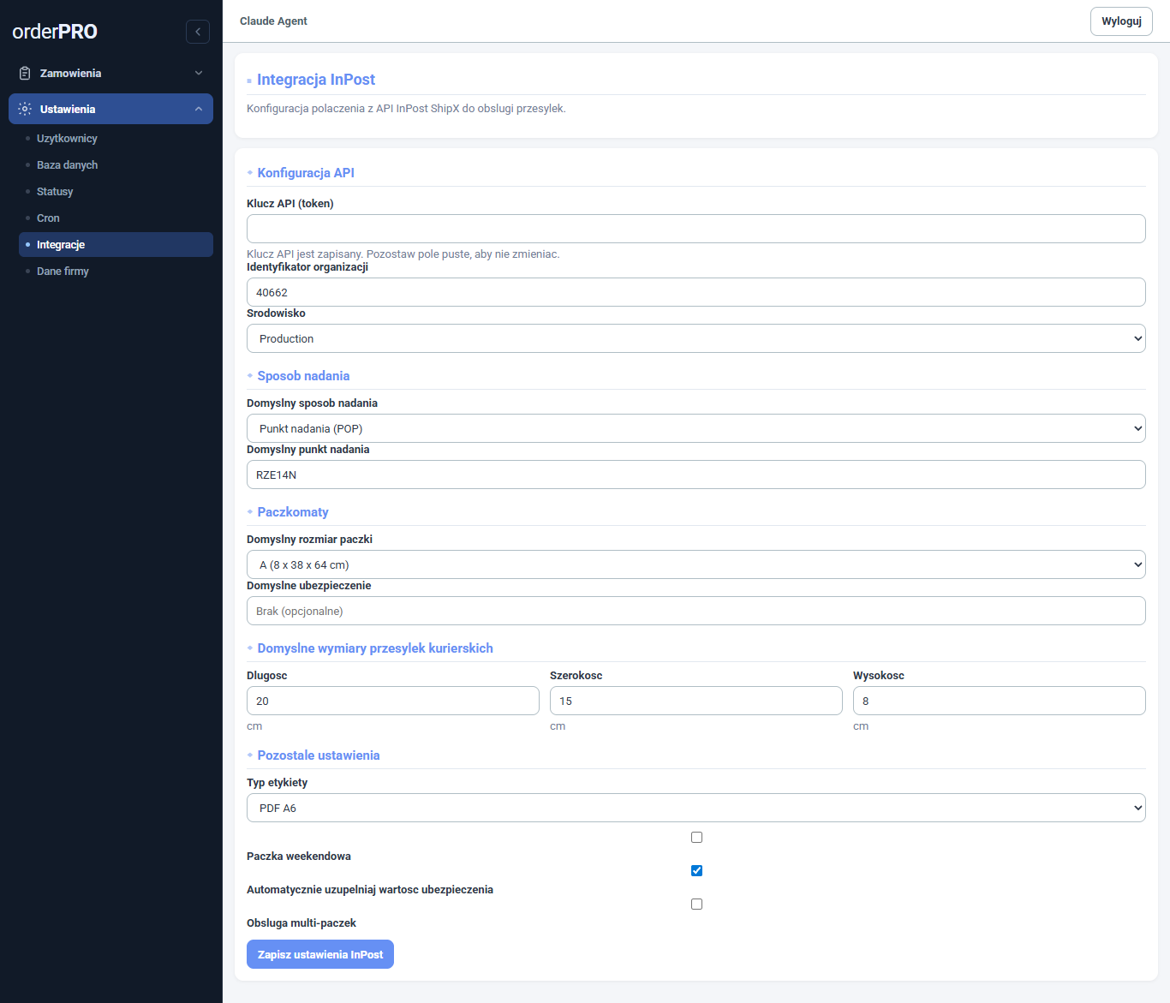Click the orderPRO logo
This screenshot has width=1170, height=1003.
click(x=55, y=32)
